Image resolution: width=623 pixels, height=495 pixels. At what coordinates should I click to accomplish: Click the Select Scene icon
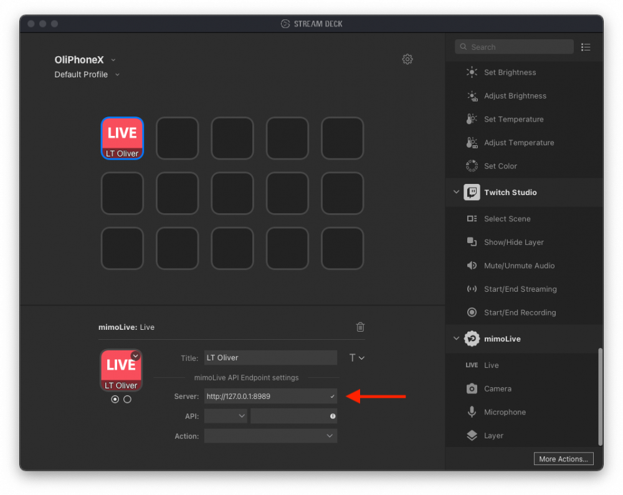tap(472, 219)
